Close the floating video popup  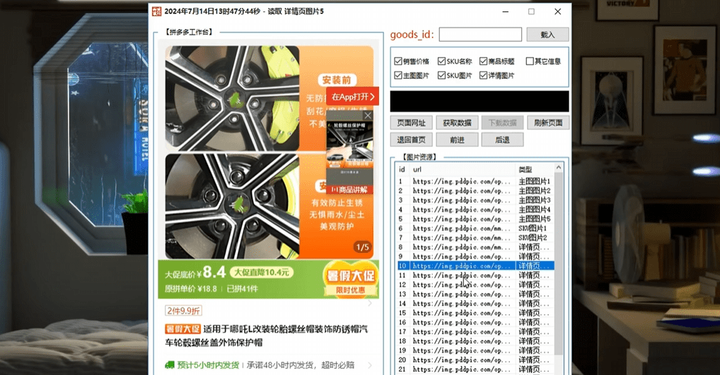pyautogui.click(x=368, y=116)
